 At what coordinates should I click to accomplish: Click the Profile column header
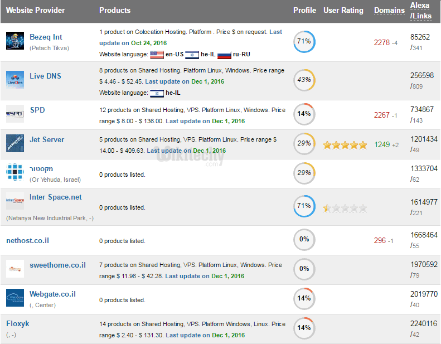pyautogui.click(x=304, y=11)
